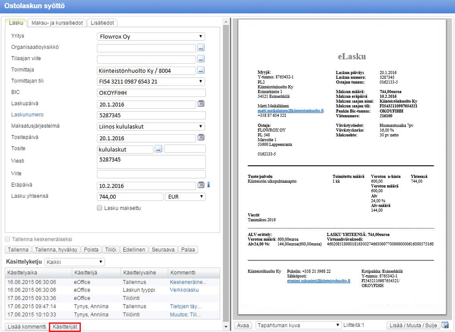Click in Organisaatioyksikkö input field
This screenshot has height=332, width=455.
pos(146,48)
